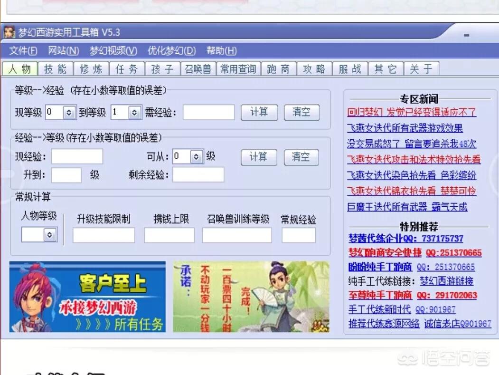Screen dimensions: 499x375
Task: Open link 手工代练新时代
Action: click(x=379, y=309)
